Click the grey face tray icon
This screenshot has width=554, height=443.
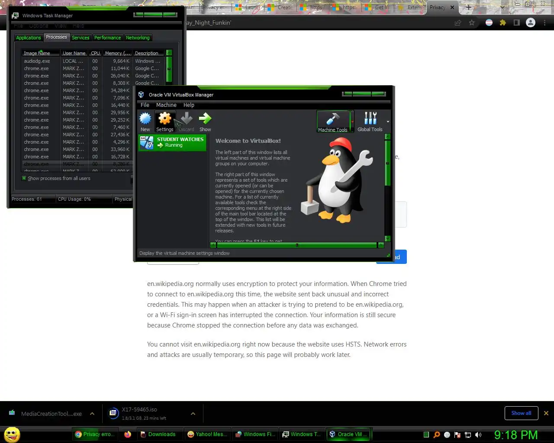coord(447,435)
